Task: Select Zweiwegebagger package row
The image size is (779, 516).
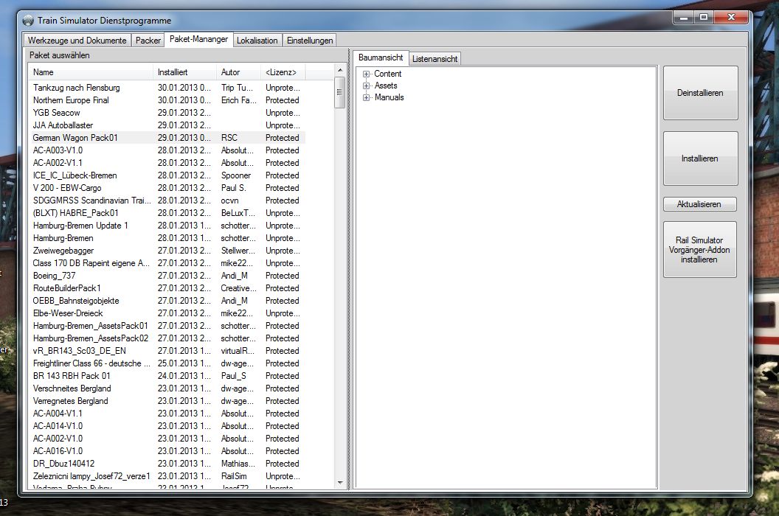Action: click(x=167, y=251)
